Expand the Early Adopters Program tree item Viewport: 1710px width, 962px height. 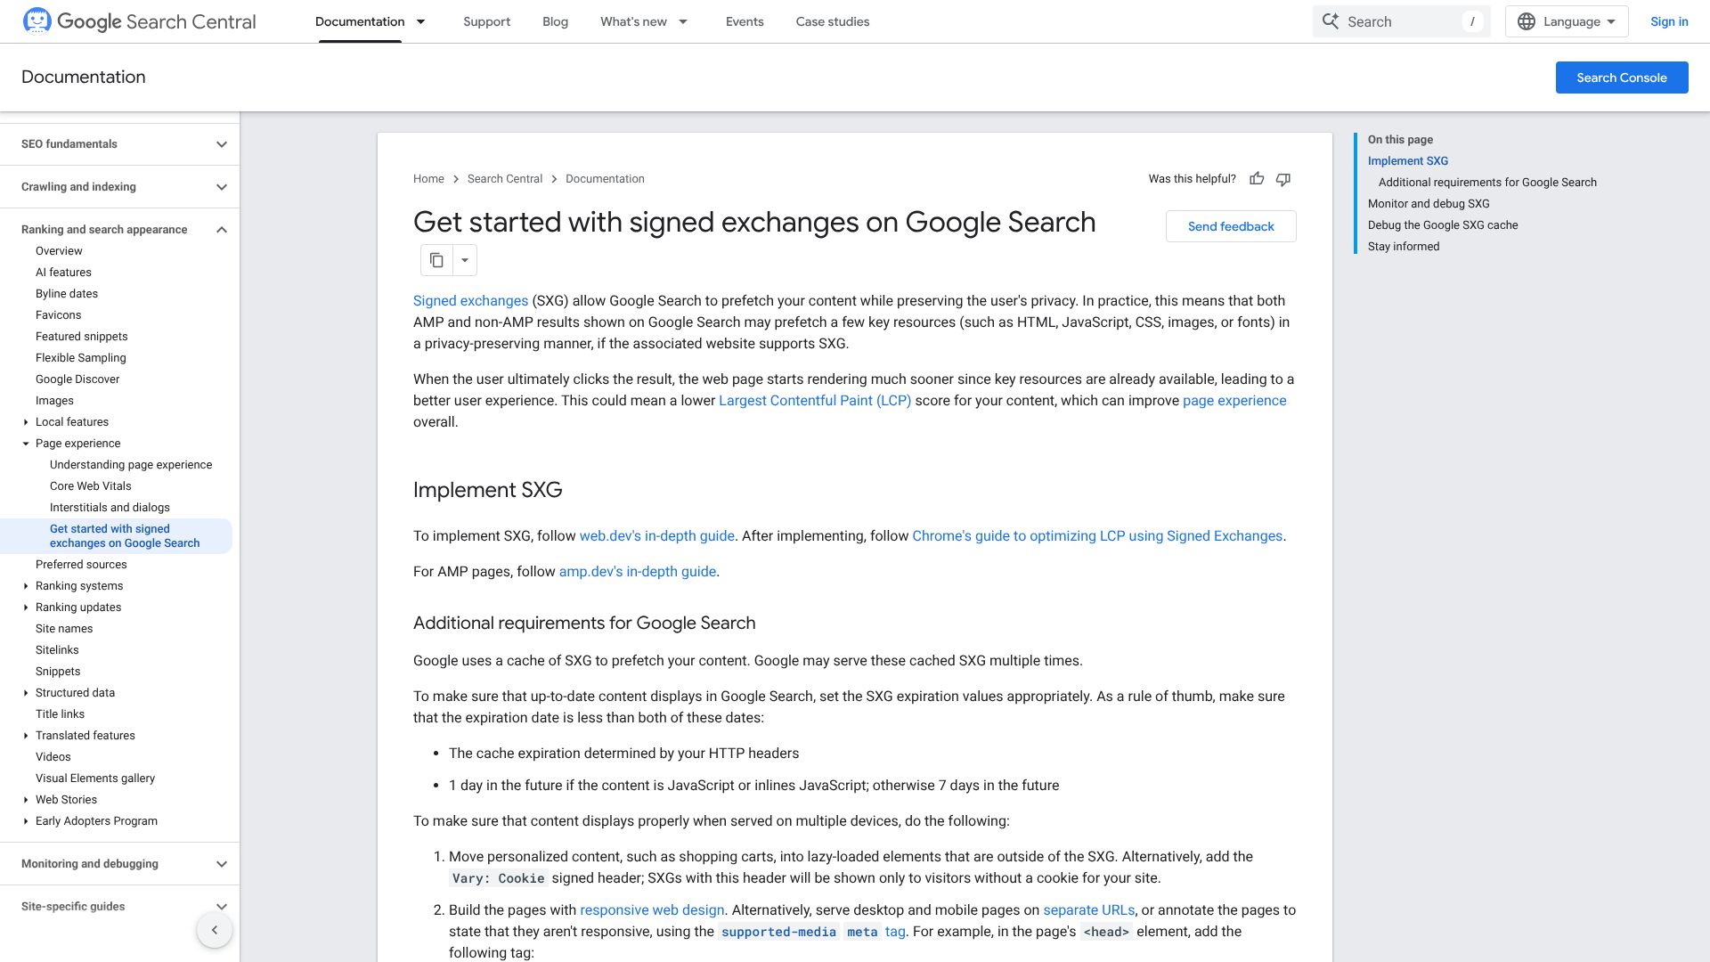pyautogui.click(x=26, y=821)
